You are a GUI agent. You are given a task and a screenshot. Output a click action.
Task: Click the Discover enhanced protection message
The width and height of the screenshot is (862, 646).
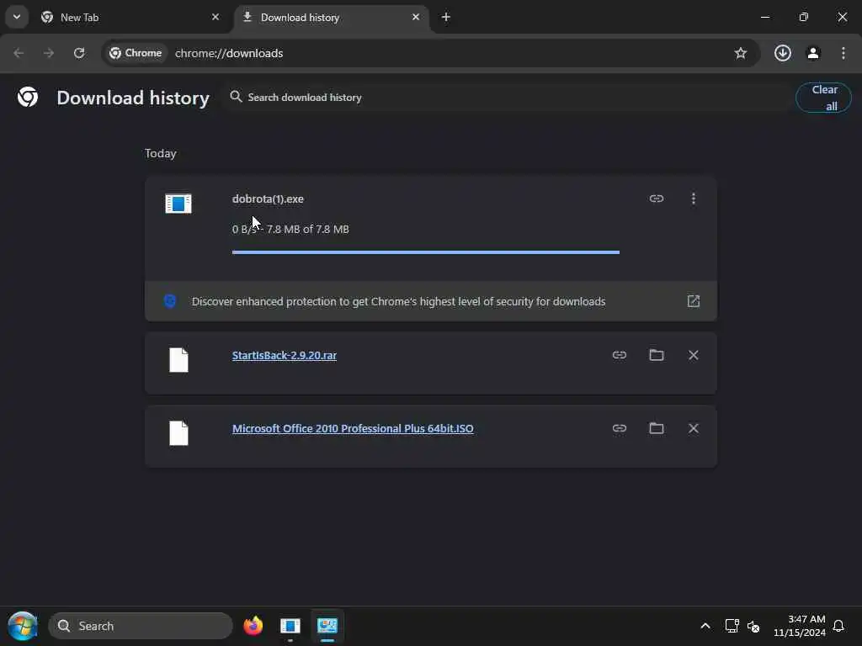click(x=398, y=302)
